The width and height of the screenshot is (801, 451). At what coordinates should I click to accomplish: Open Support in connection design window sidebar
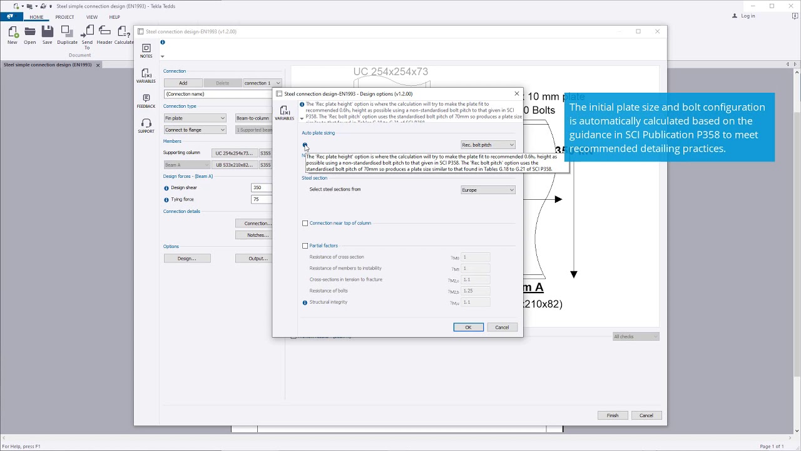pyautogui.click(x=146, y=126)
